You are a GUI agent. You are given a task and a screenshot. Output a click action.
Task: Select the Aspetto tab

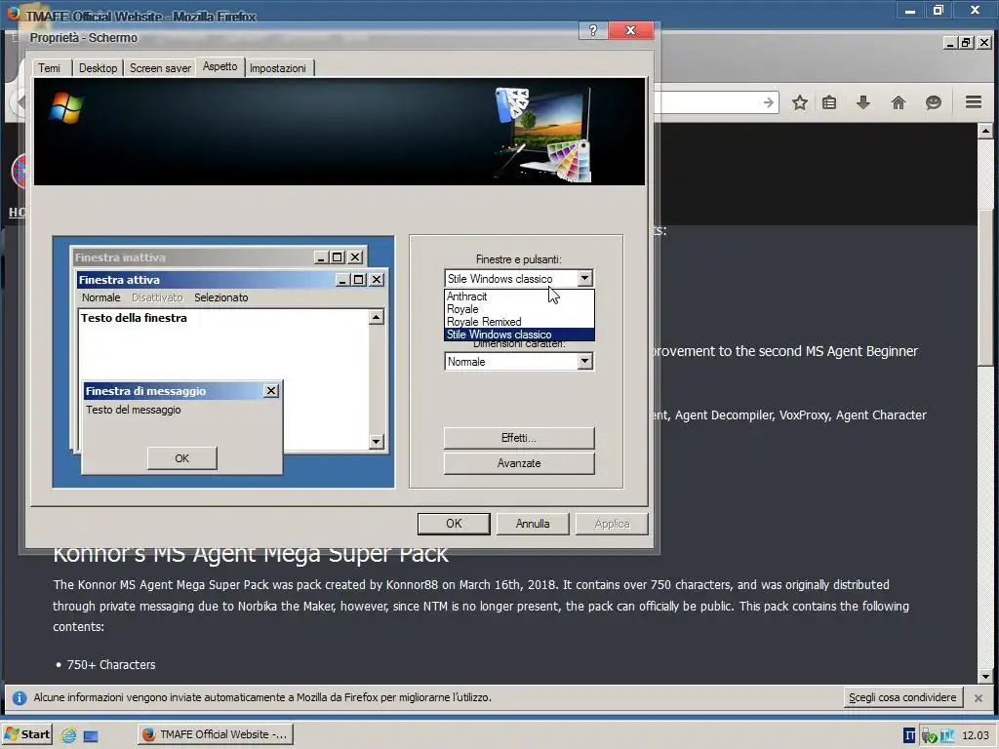click(x=220, y=67)
